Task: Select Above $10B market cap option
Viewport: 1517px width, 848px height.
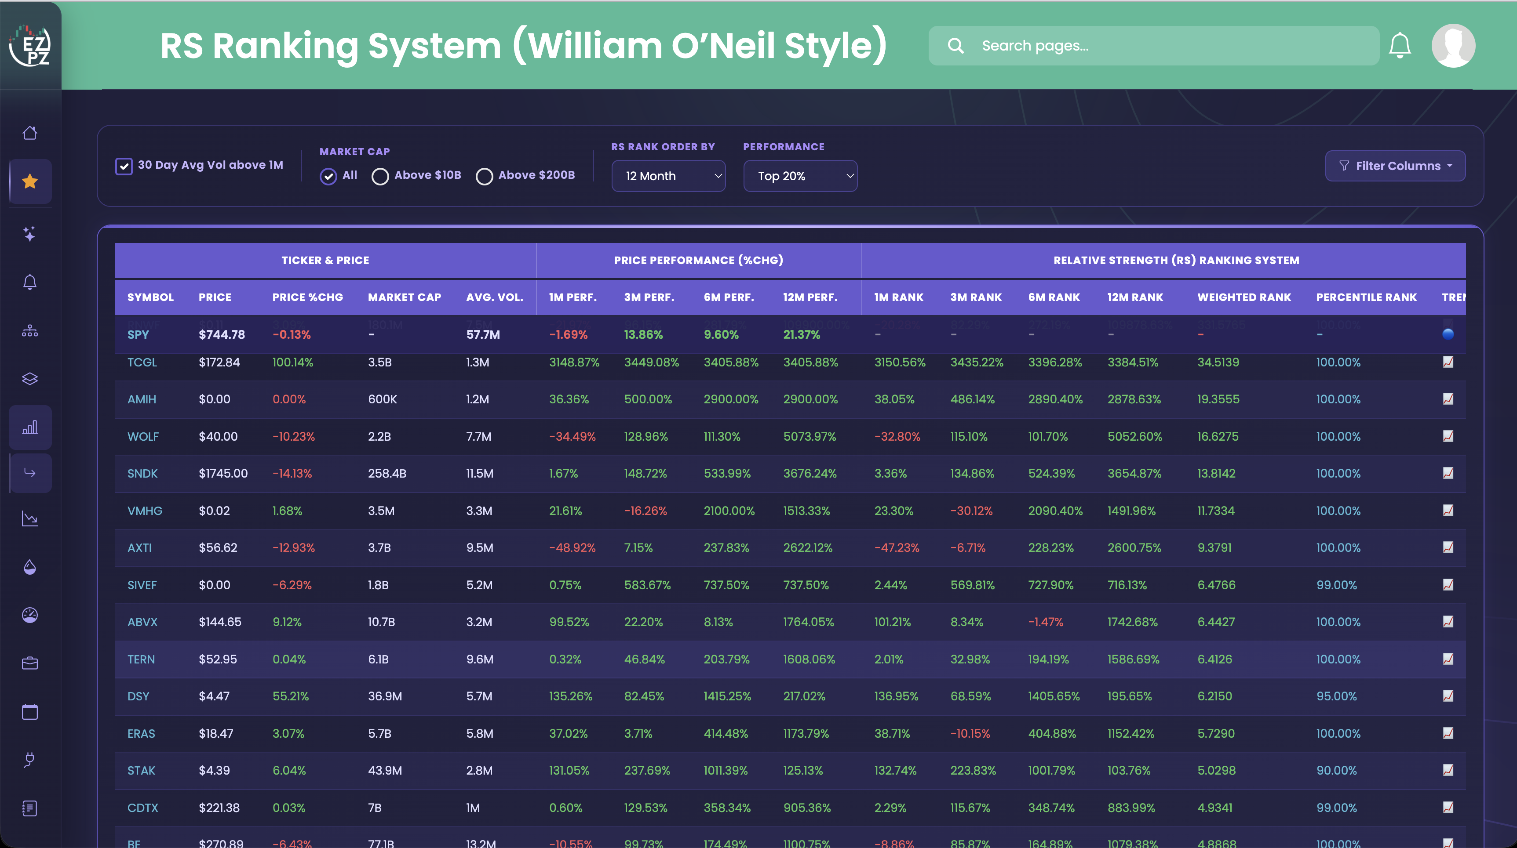Action: [380, 176]
